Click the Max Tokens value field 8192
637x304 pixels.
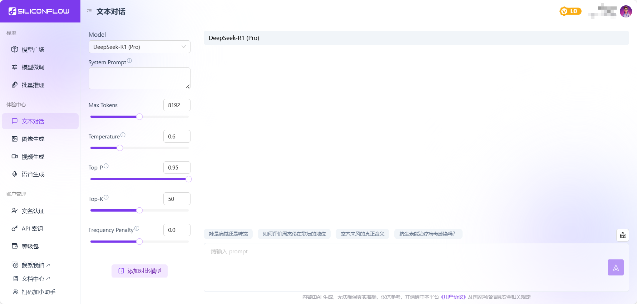point(177,105)
